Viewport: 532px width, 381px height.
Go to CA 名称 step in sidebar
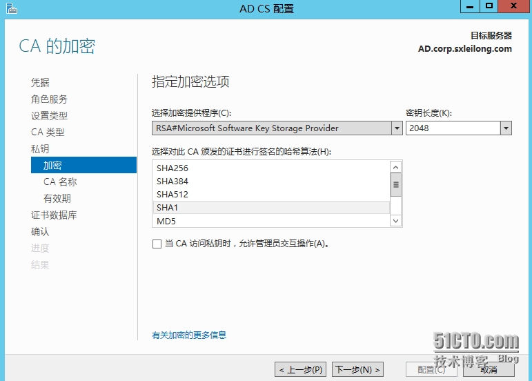(60, 182)
